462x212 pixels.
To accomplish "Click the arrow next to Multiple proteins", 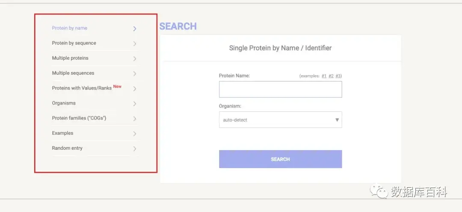I will coord(135,58).
